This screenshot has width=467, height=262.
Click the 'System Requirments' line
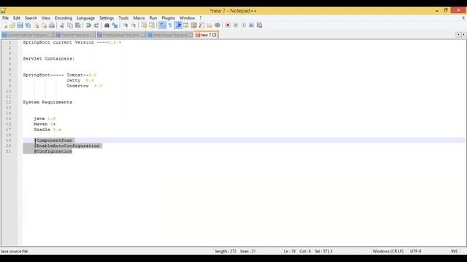47,102
